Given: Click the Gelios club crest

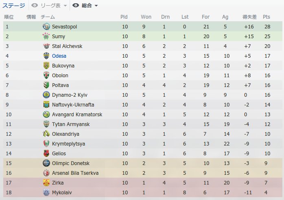Looking at the screenshot, I should (x=46, y=154).
